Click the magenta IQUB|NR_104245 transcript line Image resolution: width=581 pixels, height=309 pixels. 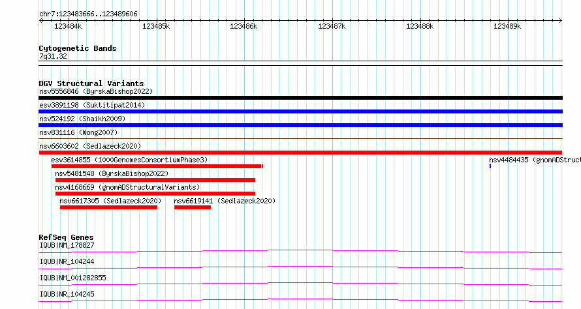tap(300, 300)
